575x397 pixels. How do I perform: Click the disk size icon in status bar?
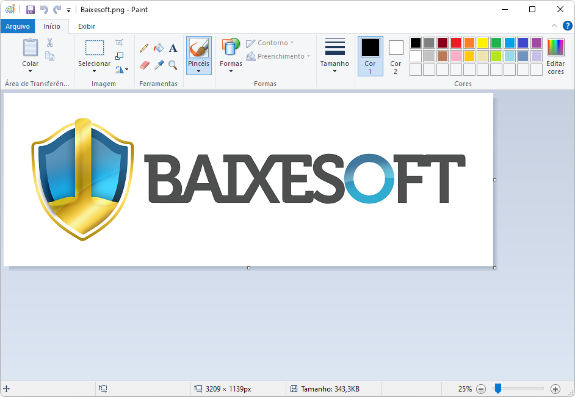tap(294, 389)
